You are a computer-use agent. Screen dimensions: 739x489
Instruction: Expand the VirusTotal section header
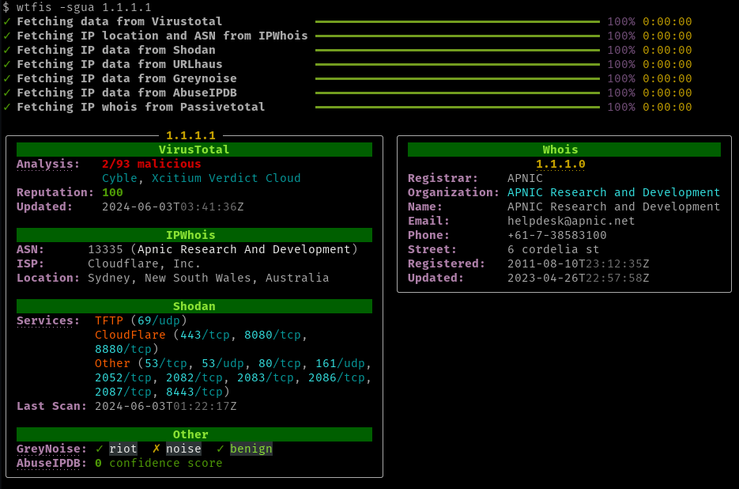pos(194,150)
